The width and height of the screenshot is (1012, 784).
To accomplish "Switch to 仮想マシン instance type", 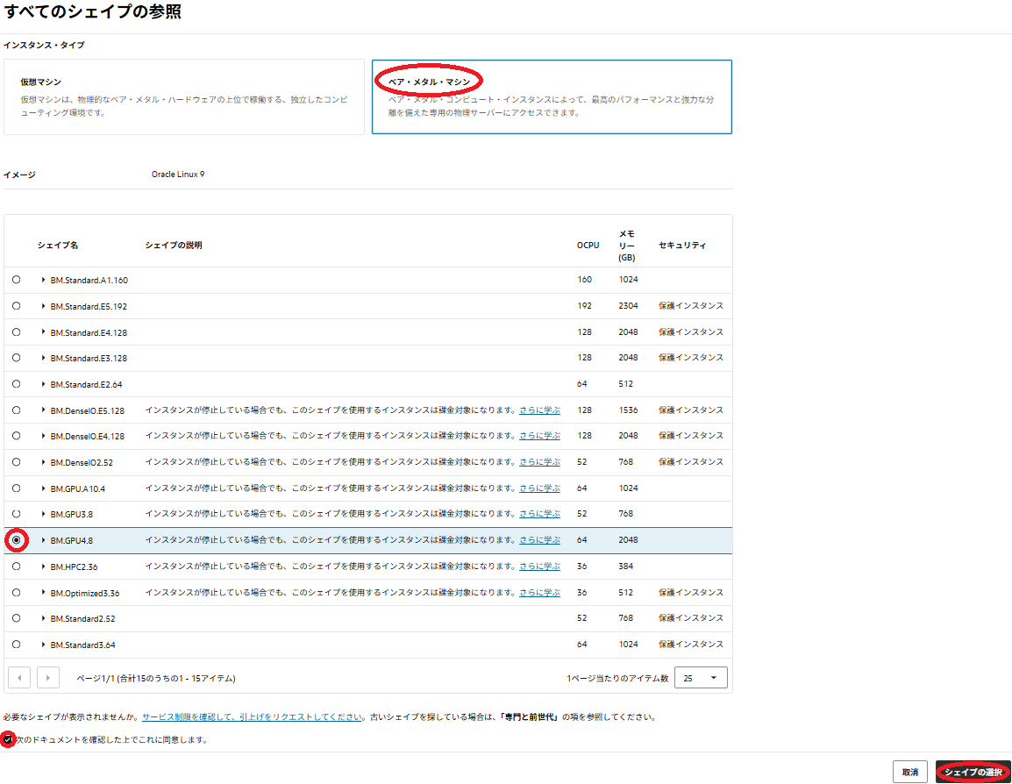I will click(x=183, y=97).
